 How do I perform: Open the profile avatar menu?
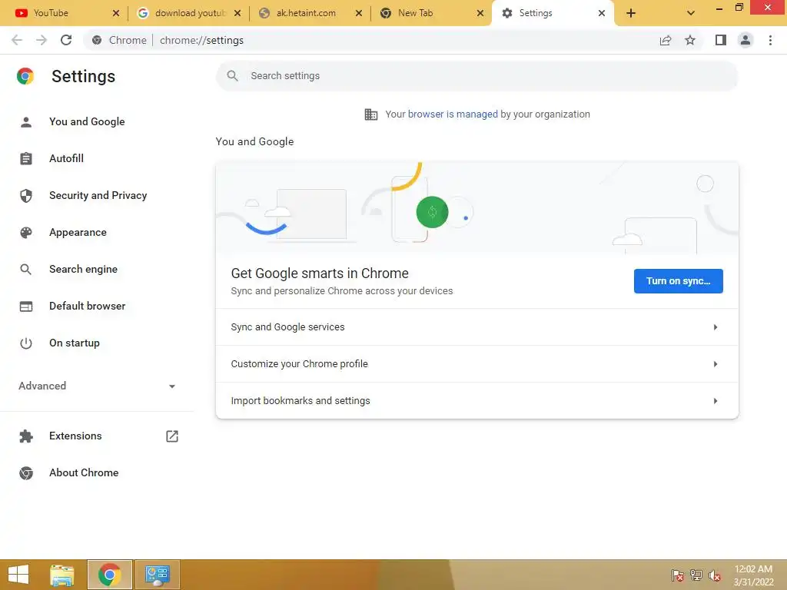[x=745, y=40]
